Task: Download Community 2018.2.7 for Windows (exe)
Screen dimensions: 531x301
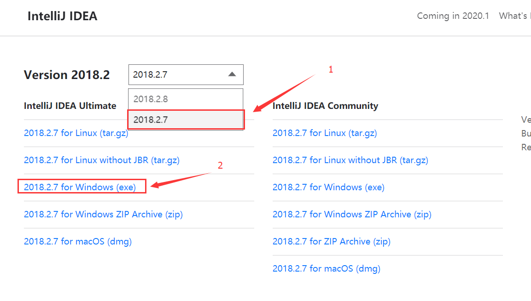Action: click(328, 187)
